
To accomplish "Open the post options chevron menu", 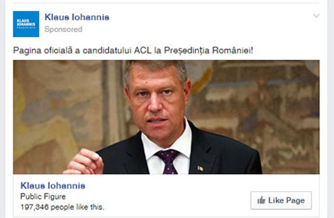I will [316, 16].
